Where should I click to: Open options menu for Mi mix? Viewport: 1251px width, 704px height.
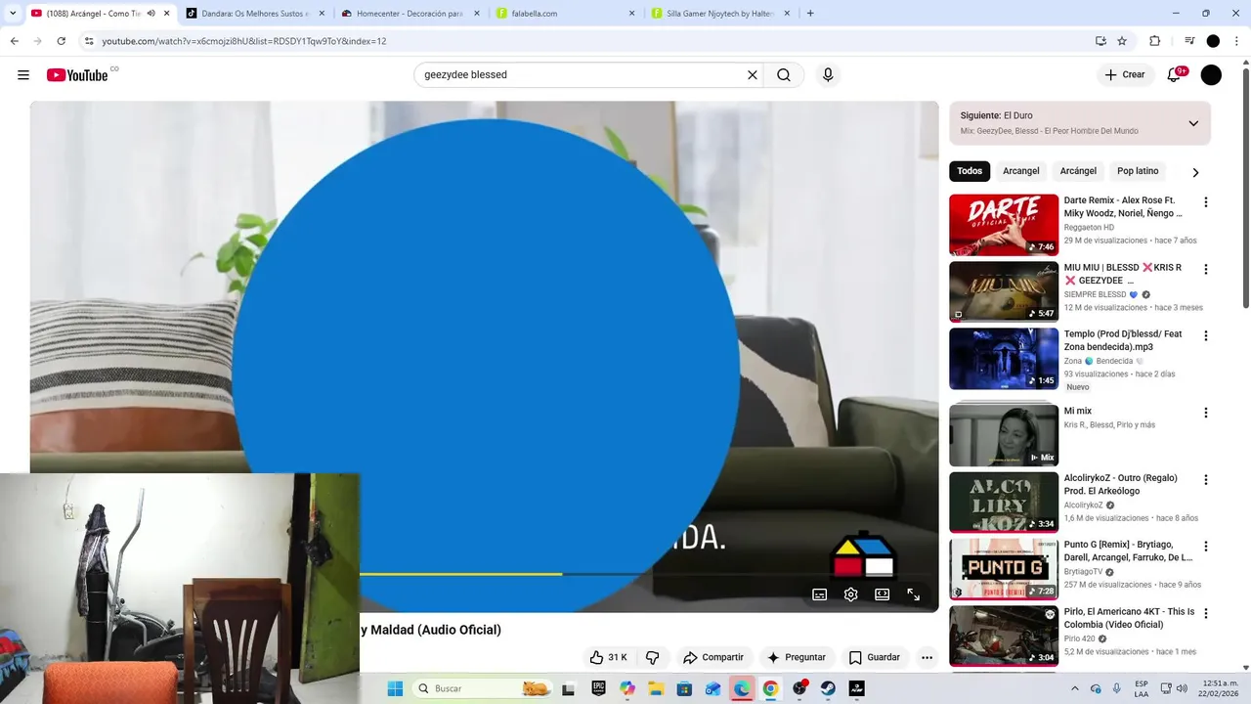tap(1206, 413)
